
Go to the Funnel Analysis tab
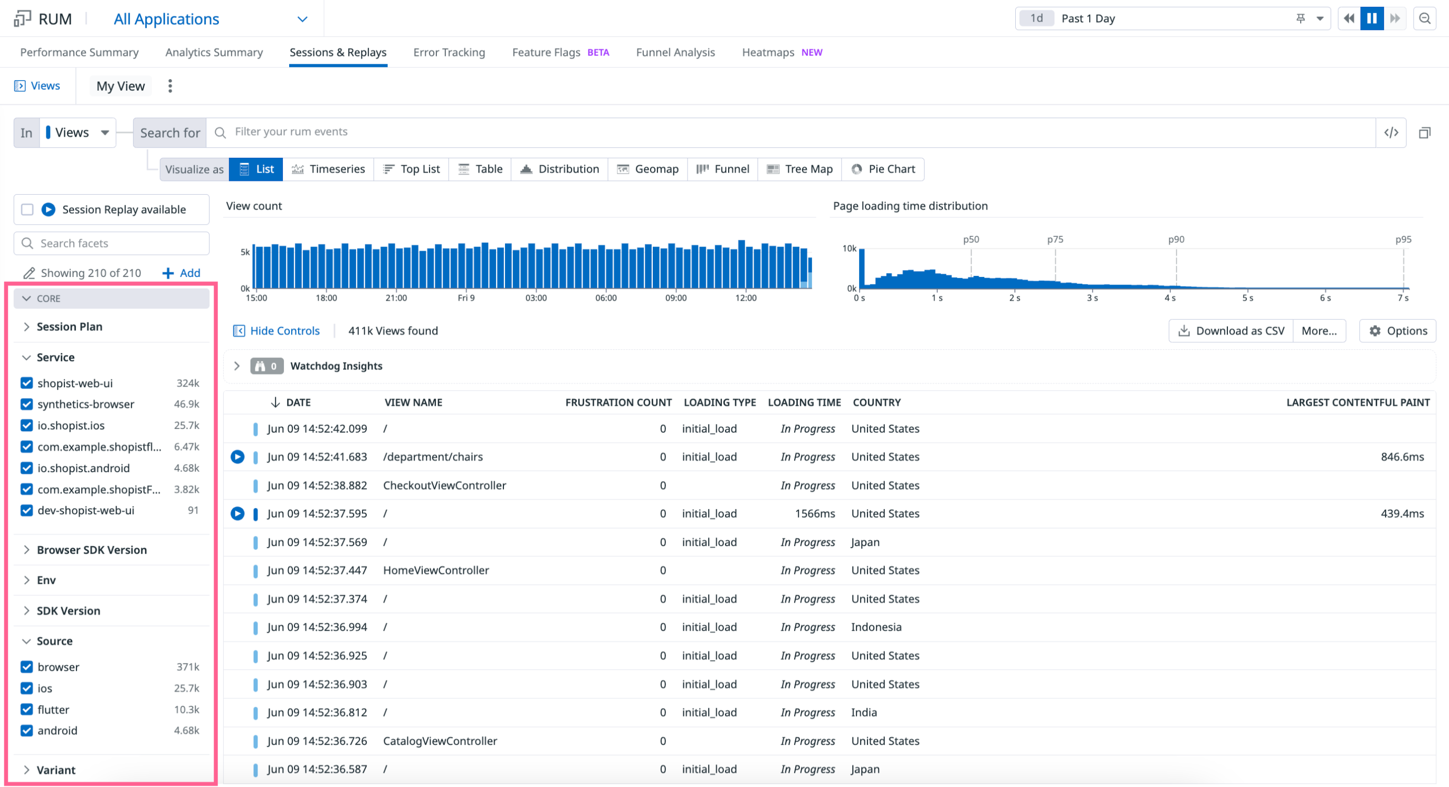[x=675, y=52]
